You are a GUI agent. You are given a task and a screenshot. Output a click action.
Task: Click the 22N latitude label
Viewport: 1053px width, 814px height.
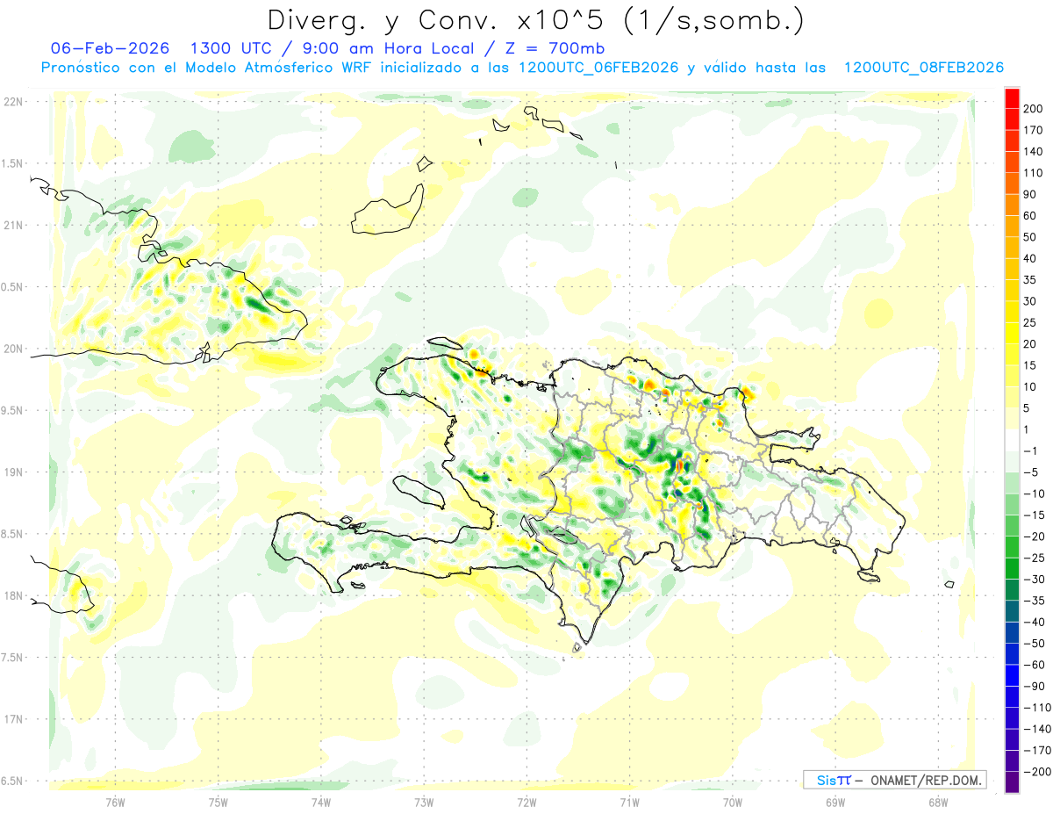(13, 102)
